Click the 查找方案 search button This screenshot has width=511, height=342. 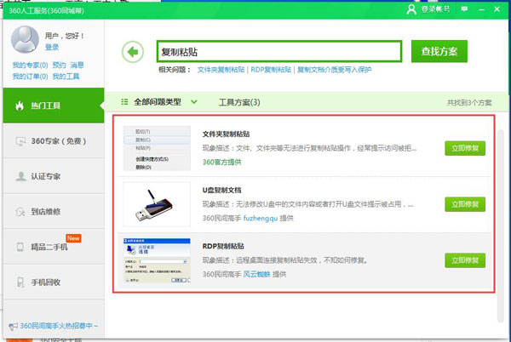coord(439,51)
